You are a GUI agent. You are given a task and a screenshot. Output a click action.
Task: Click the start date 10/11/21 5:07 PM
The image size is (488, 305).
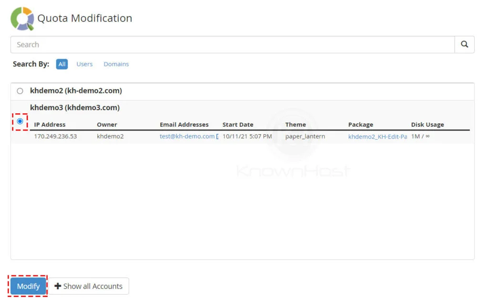pyautogui.click(x=247, y=136)
